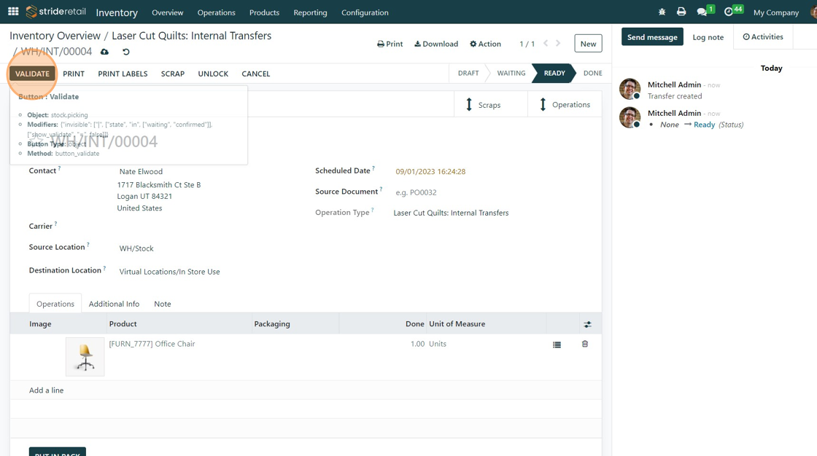Click the Operation Type field value
The height and width of the screenshot is (456, 817).
click(x=451, y=213)
